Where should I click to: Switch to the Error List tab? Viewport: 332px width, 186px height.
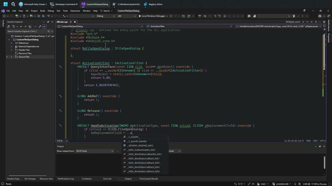point(107,179)
